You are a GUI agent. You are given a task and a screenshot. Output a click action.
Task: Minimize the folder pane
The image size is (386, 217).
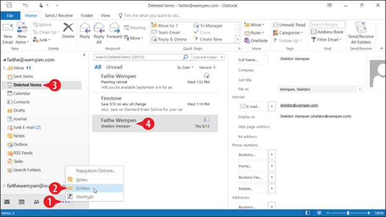(x=84, y=55)
